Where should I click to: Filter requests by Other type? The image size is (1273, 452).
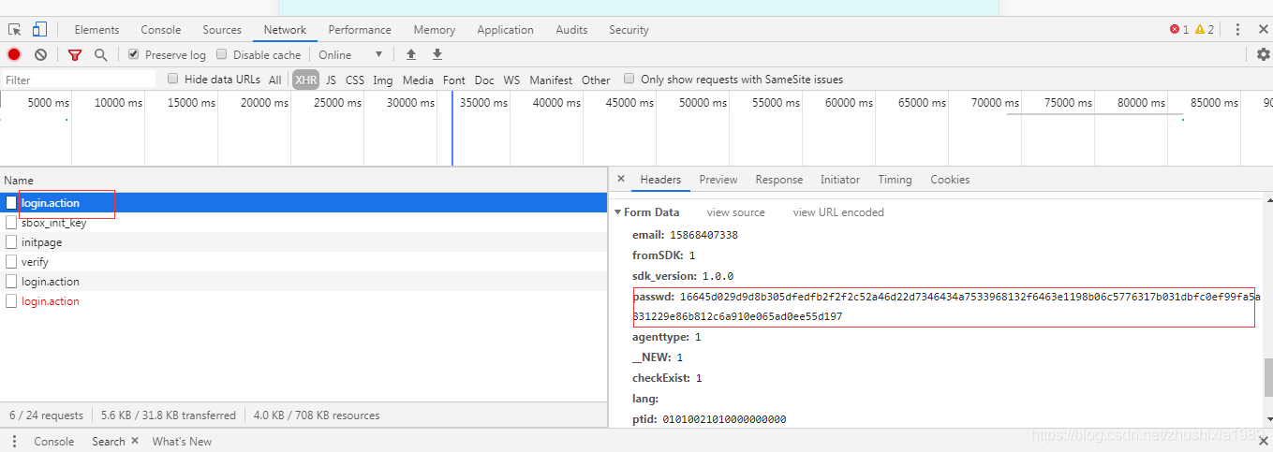(596, 80)
